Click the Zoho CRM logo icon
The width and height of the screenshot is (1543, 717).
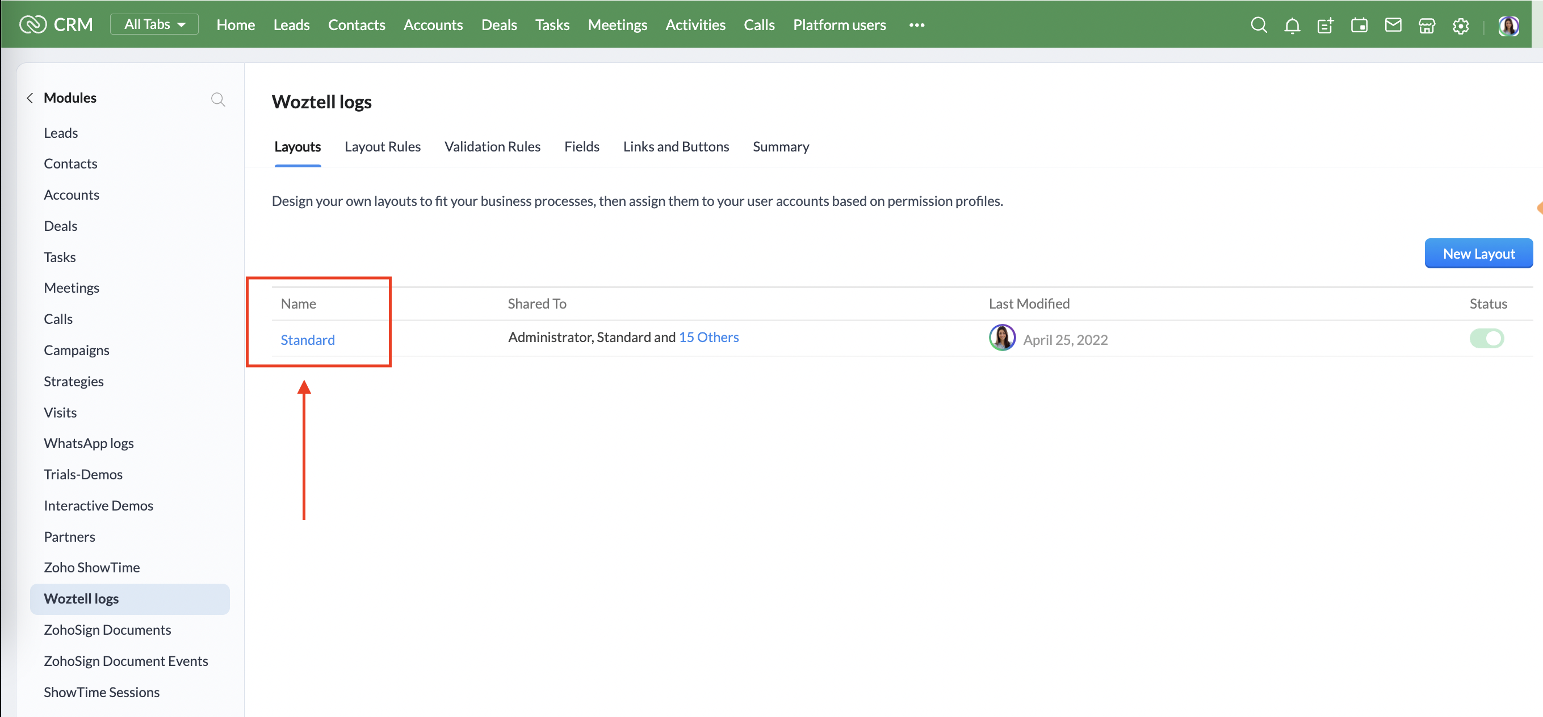click(x=33, y=24)
